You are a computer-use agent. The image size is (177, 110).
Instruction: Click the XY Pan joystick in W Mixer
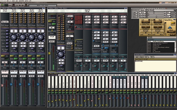[61, 54]
